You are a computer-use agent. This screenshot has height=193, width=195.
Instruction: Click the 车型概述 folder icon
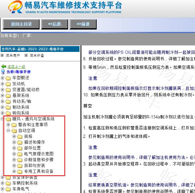point(8,78)
